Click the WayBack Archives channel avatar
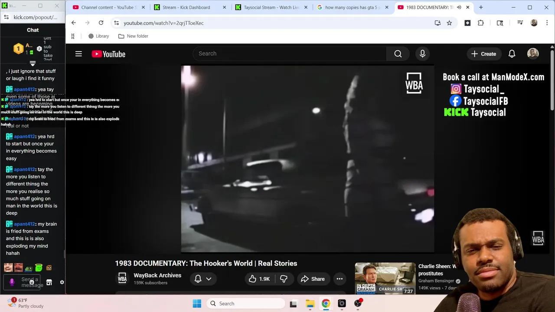Screen dimensions: 555x312 coord(122,278)
